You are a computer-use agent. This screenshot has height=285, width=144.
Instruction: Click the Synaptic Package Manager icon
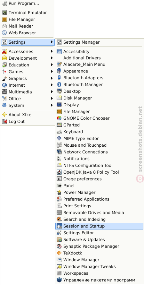click(59, 246)
